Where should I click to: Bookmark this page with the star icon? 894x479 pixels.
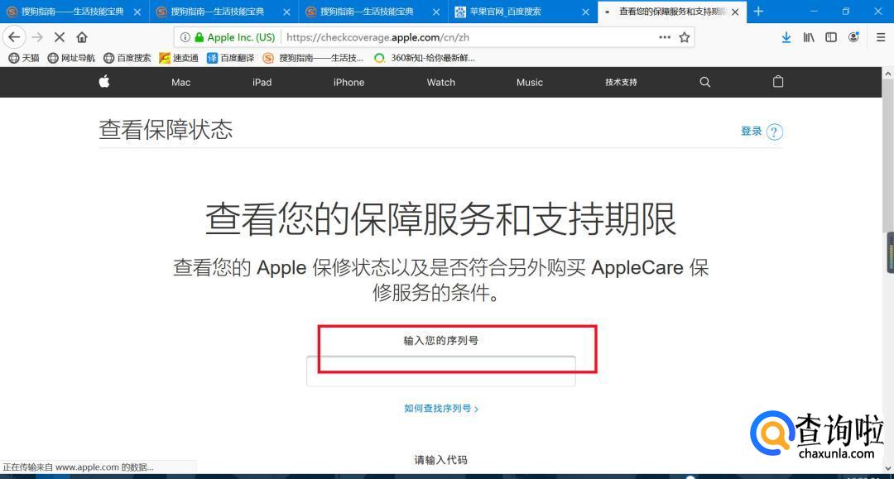point(685,37)
